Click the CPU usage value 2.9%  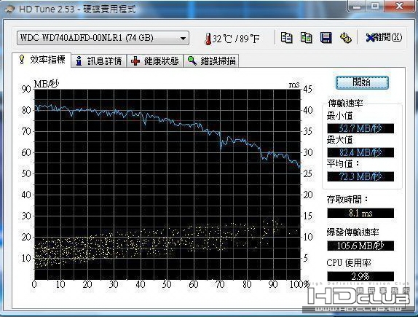[x=360, y=276]
